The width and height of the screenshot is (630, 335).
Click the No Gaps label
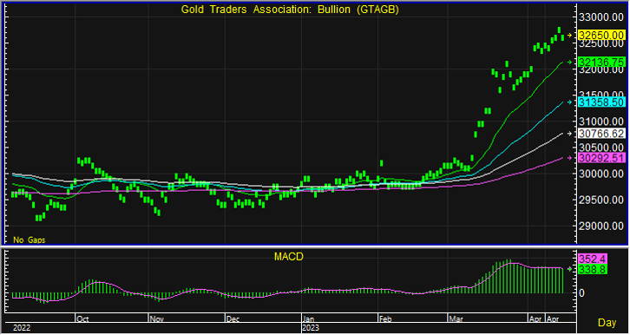pyautogui.click(x=30, y=240)
